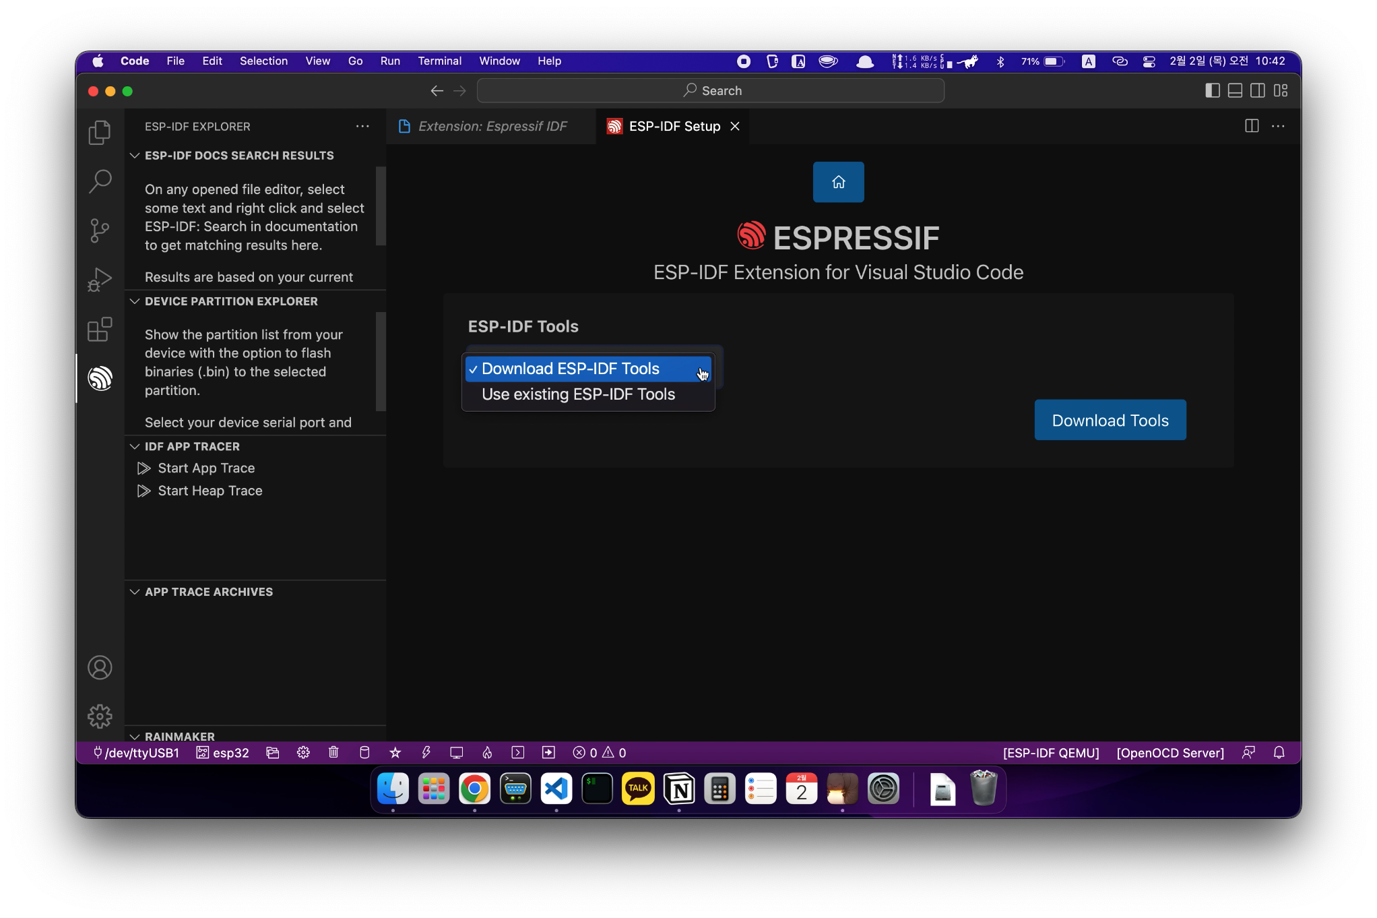Click the monitor device icon in status bar
Screen dimensions: 1377x918
pyautogui.click(x=456, y=752)
